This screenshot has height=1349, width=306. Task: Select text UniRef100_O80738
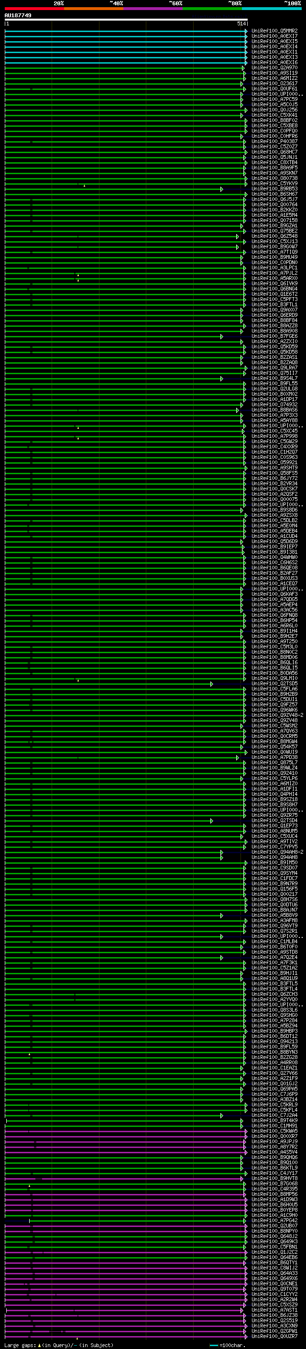274,178
